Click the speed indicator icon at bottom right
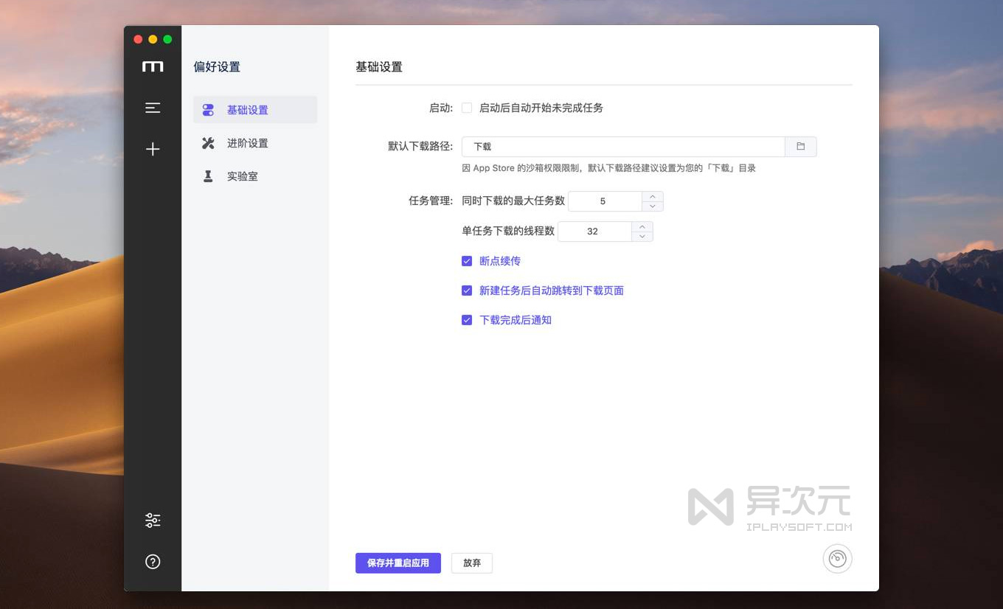Viewport: 1003px width, 609px height. (837, 559)
